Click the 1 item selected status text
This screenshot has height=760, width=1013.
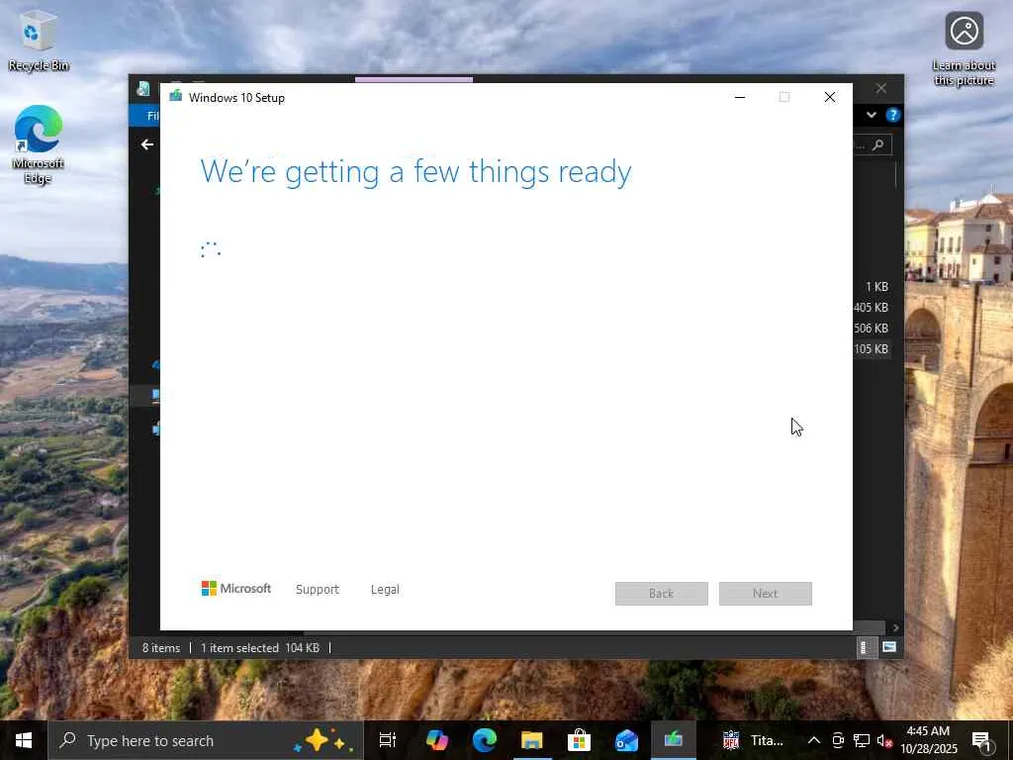[239, 647]
